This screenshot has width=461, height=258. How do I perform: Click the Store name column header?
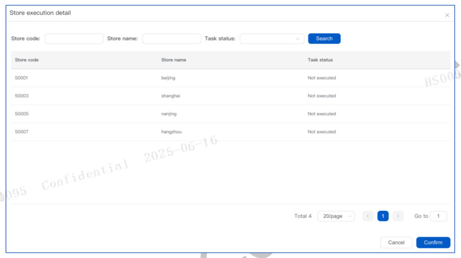point(174,60)
